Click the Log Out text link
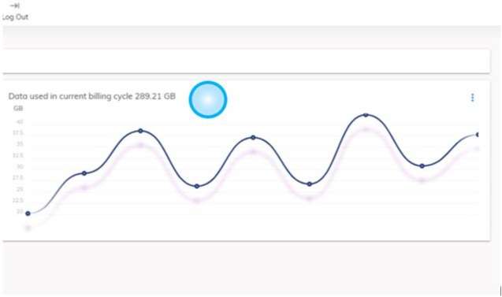Image resolution: width=502 pixels, height=297 pixels. coord(15,17)
